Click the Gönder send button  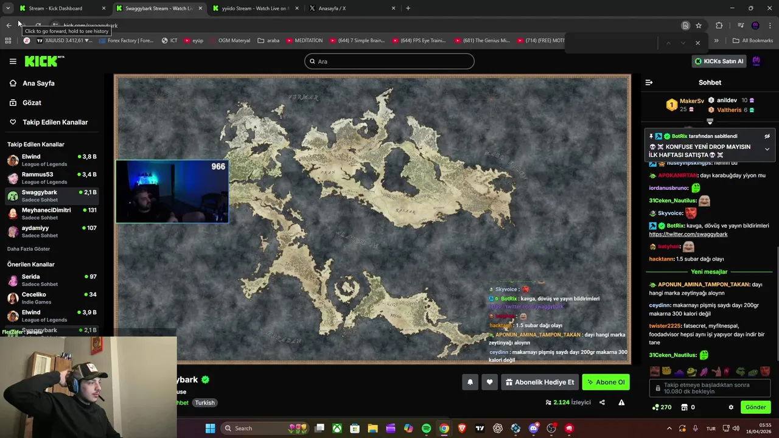(x=755, y=408)
